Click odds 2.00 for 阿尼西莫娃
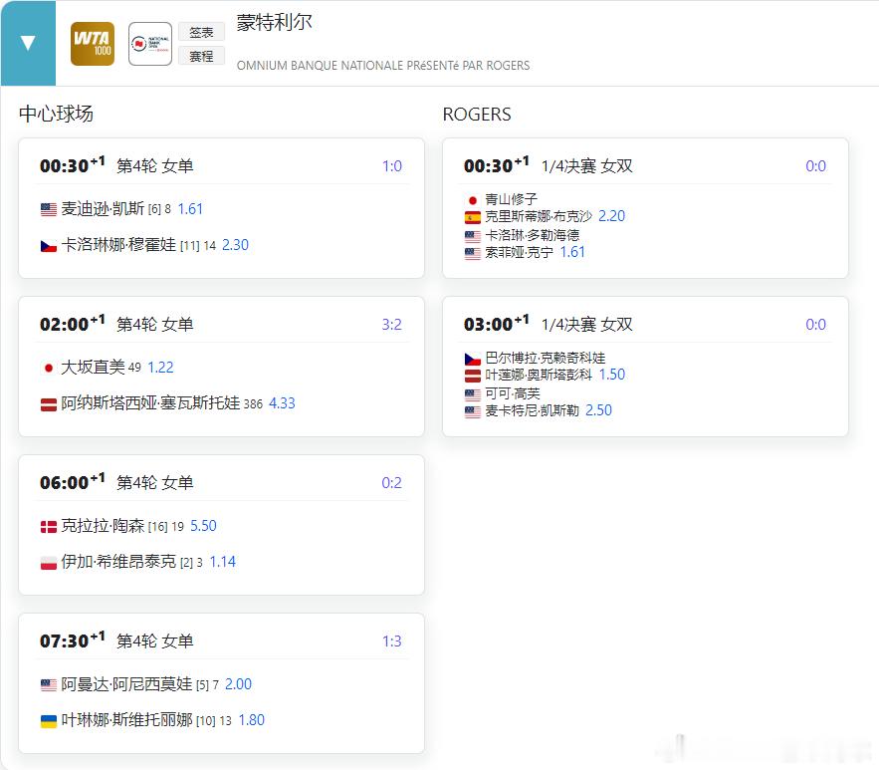The width and height of the screenshot is (879, 770). pos(238,684)
